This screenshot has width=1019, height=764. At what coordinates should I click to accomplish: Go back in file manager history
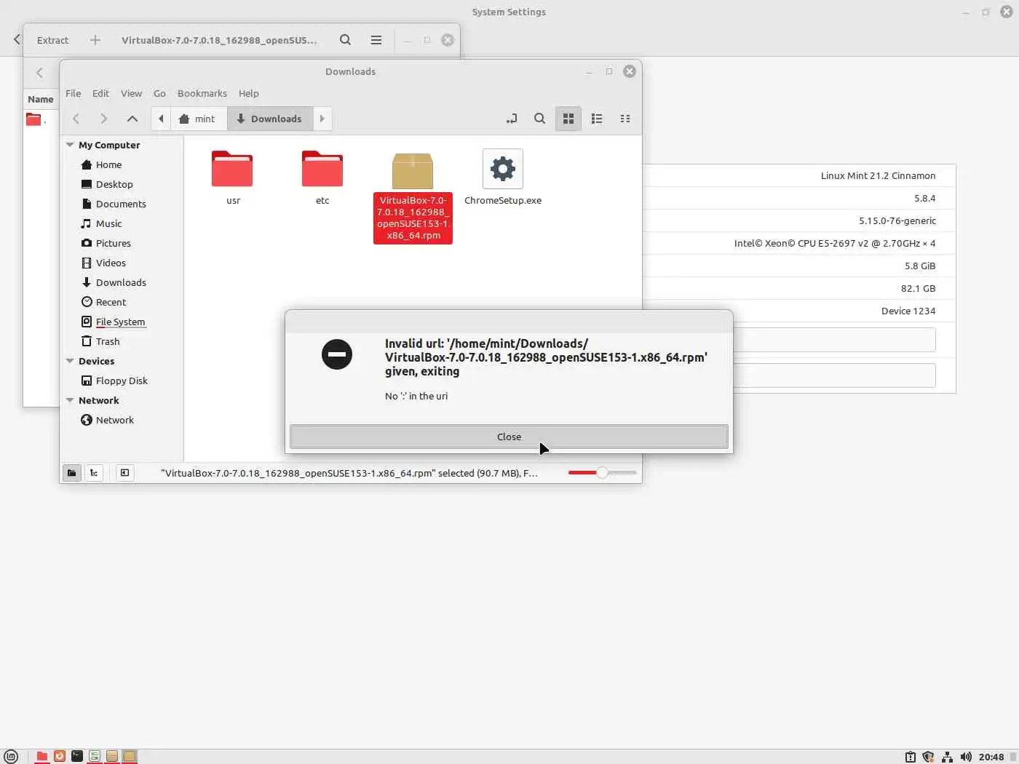(76, 119)
